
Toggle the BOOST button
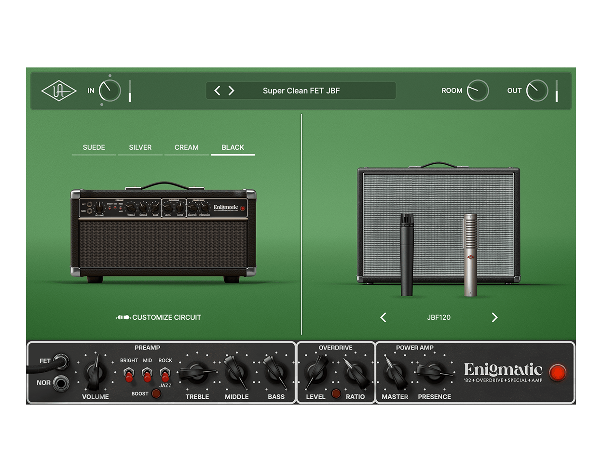[x=156, y=393]
